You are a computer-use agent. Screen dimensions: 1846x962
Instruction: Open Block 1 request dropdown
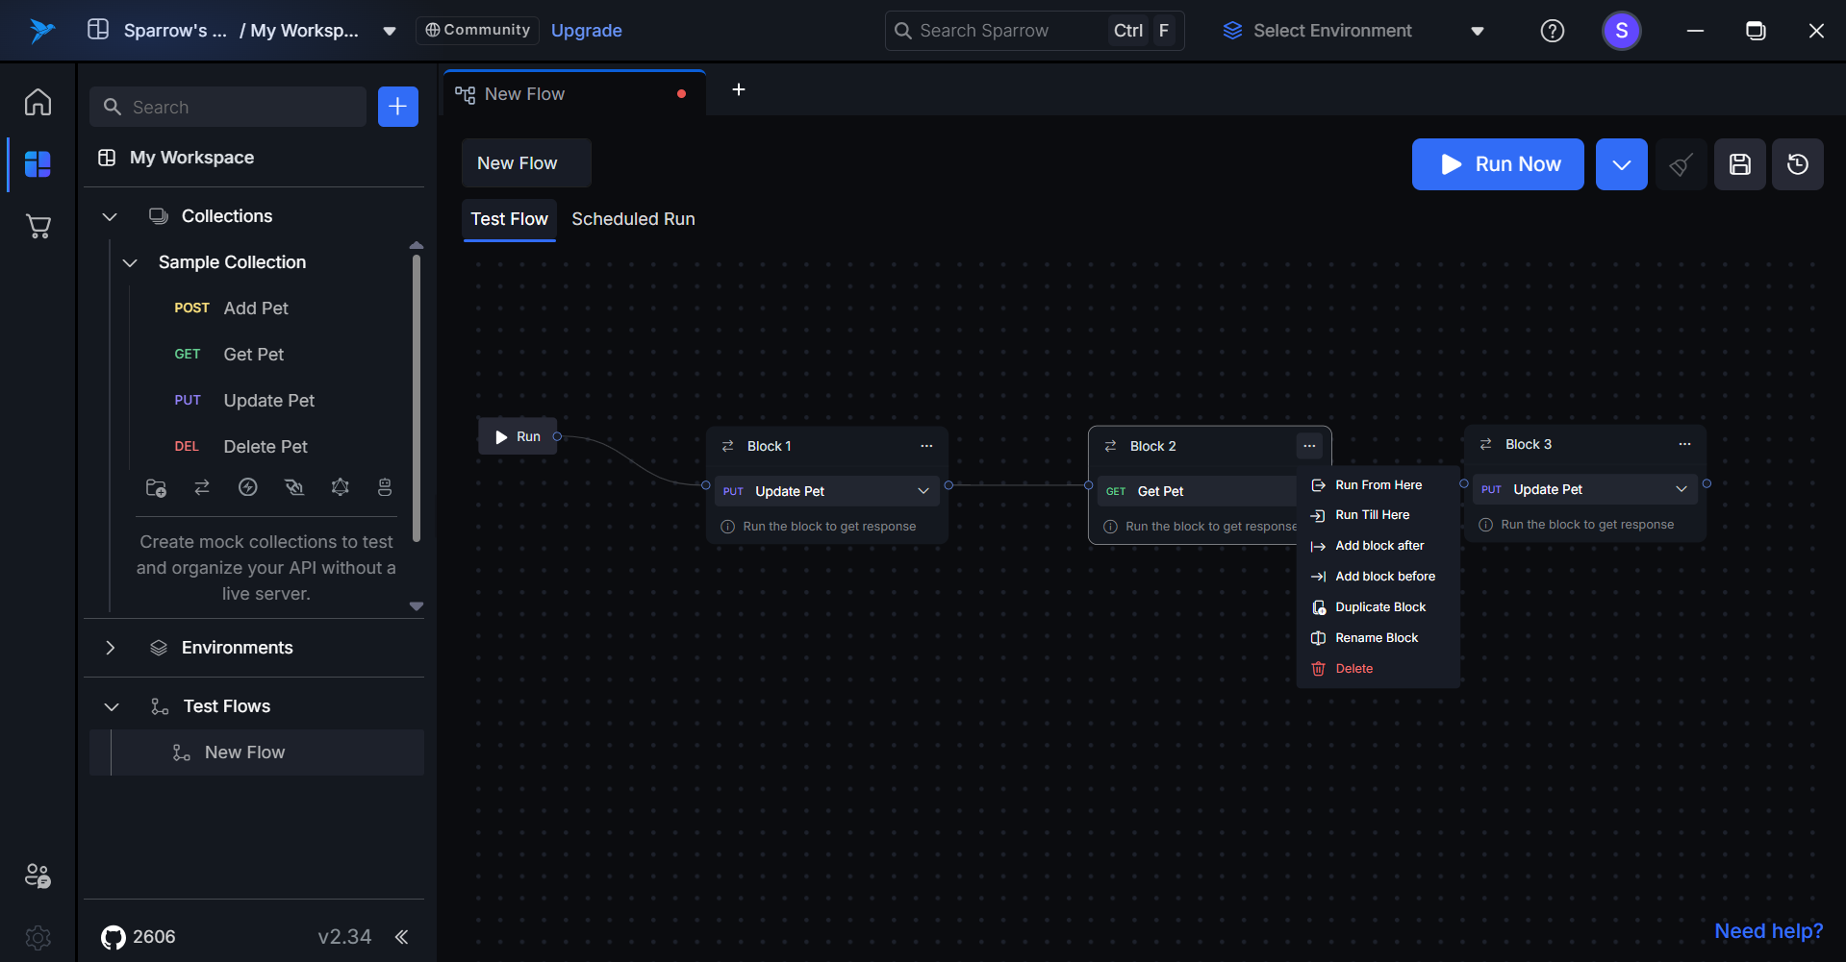point(923,491)
